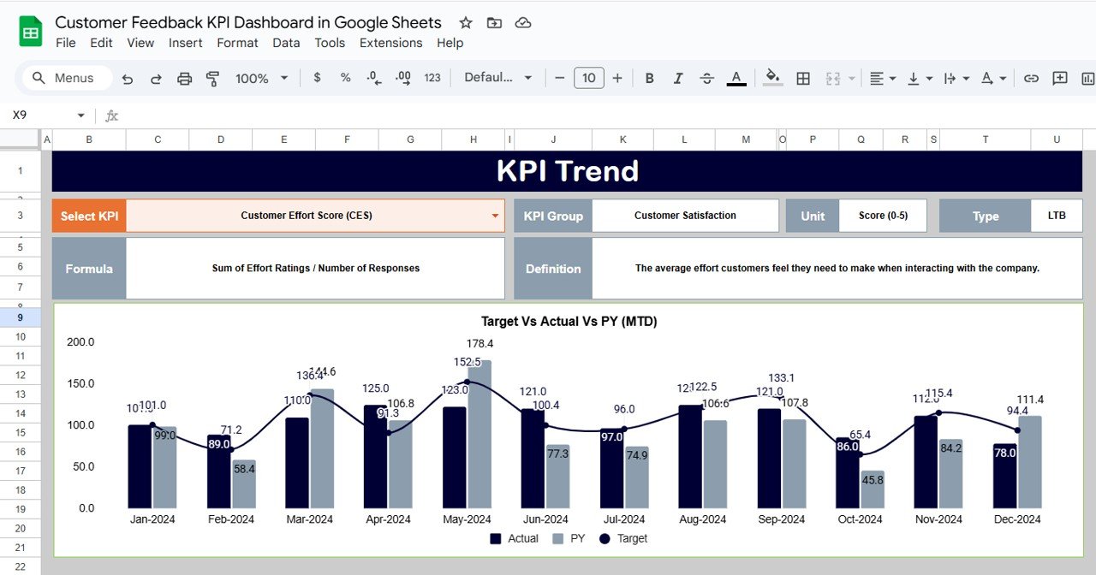Screen dimensions: 1096x575
Task: Apply currency format to the selection
Action: [317, 78]
